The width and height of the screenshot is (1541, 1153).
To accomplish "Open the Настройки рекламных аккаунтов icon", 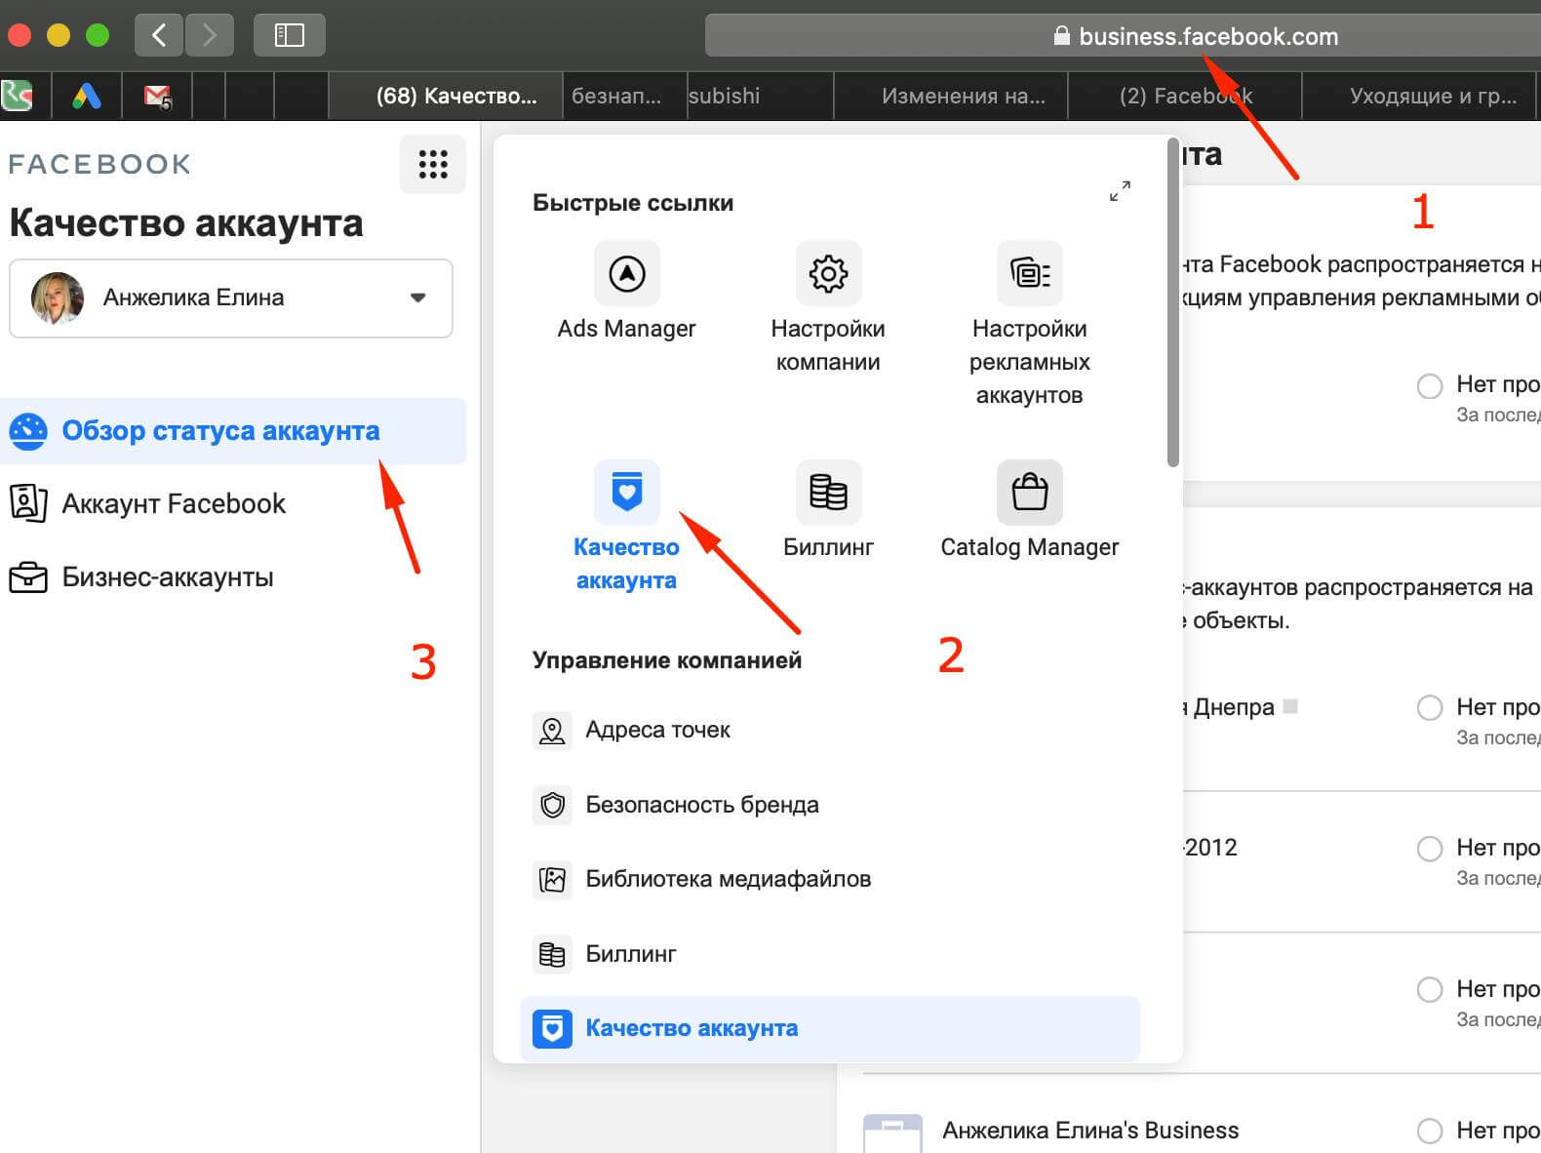I will tap(1029, 273).
